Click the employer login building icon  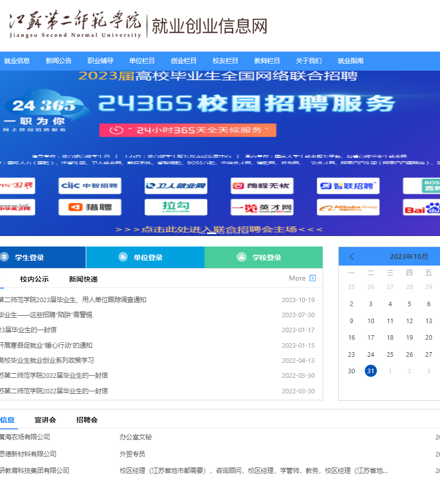tap(123, 257)
